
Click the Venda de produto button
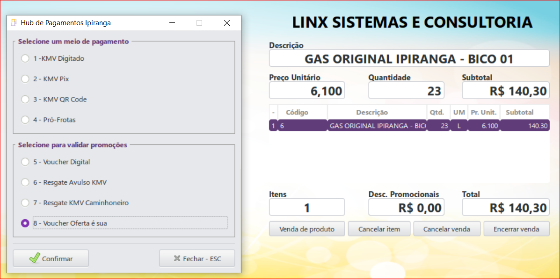307,229
